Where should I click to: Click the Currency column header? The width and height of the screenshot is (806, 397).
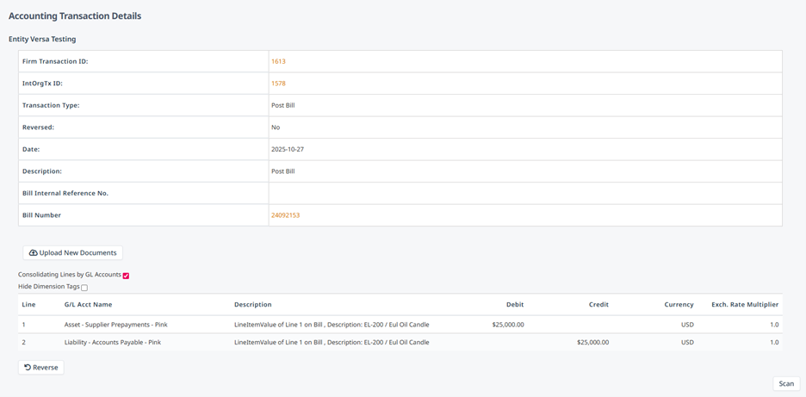click(679, 305)
